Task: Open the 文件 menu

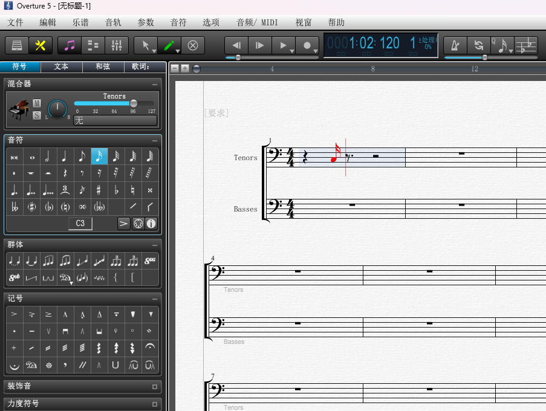Action: point(15,22)
